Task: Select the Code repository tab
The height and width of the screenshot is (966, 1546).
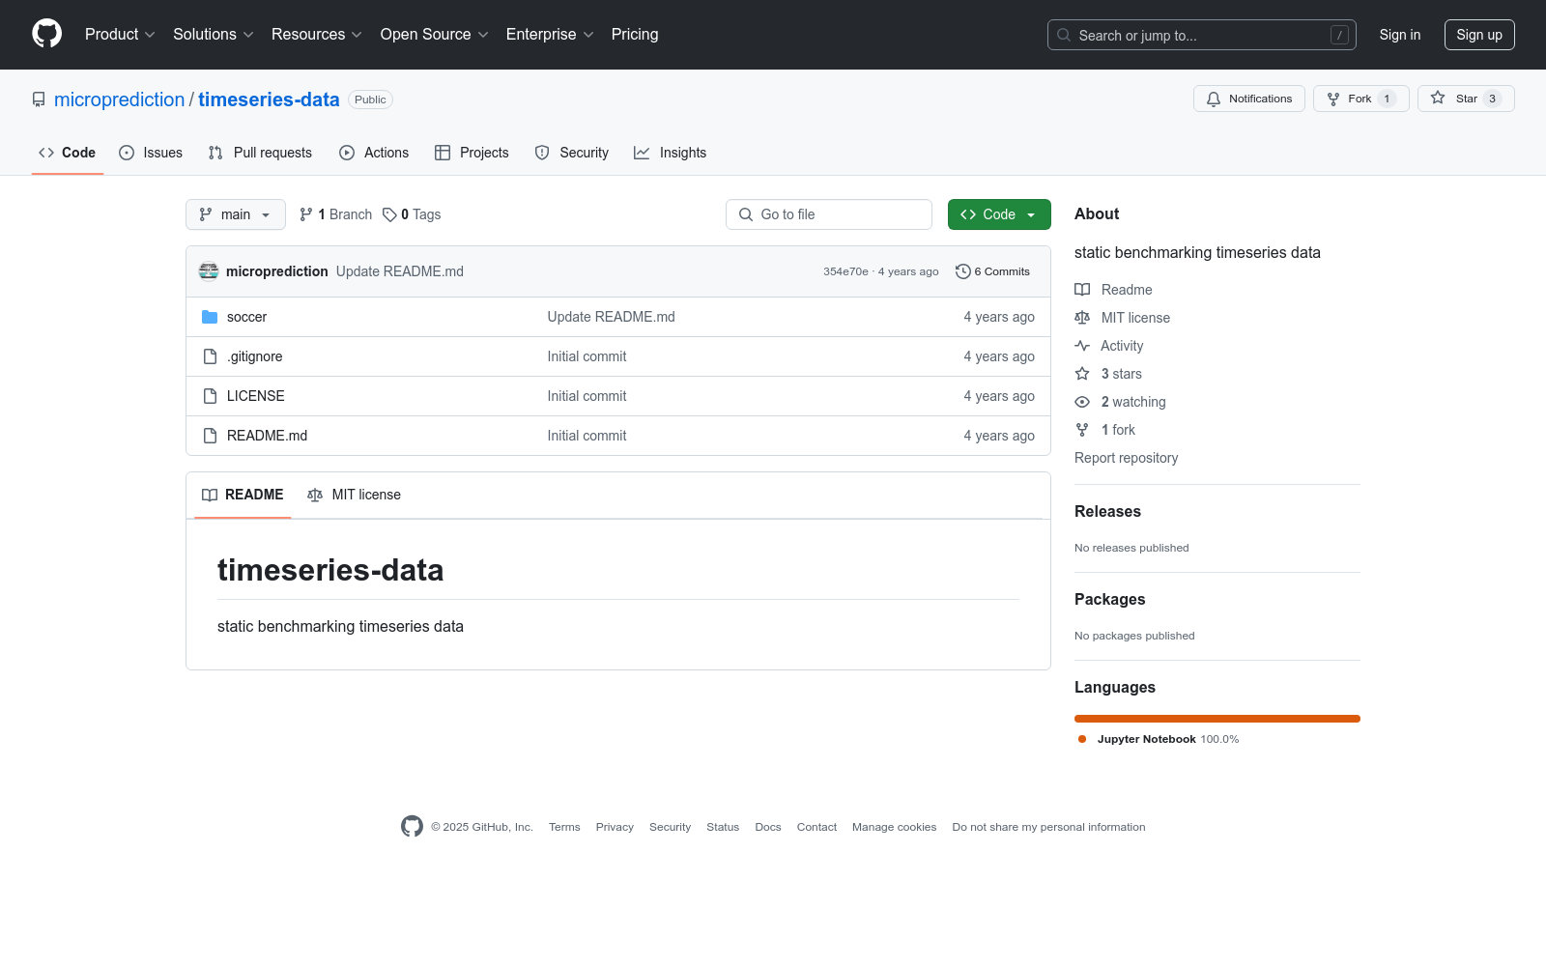Action: point(68,153)
